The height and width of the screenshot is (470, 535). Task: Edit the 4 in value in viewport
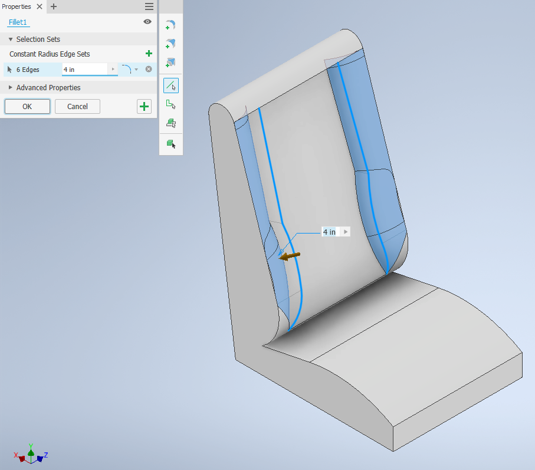point(330,232)
